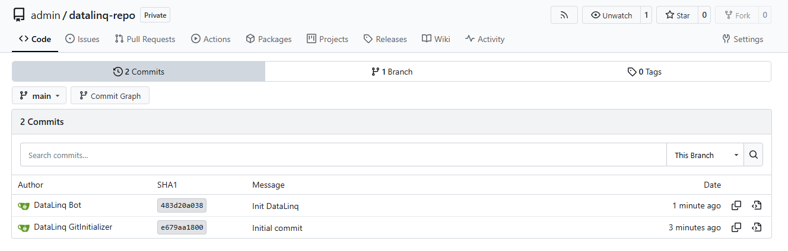Switch to the Code tab
The image size is (788, 251).
point(35,39)
